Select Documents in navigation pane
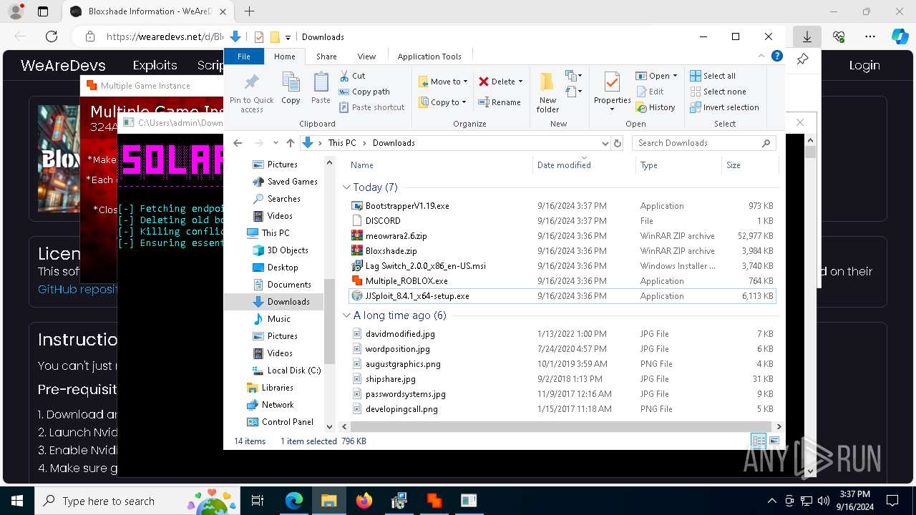 [289, 285]
